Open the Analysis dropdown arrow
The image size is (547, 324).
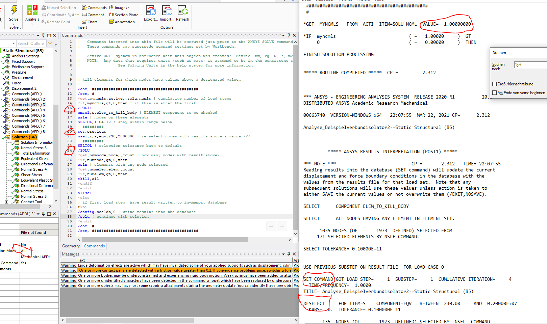[x=32, y=24]
